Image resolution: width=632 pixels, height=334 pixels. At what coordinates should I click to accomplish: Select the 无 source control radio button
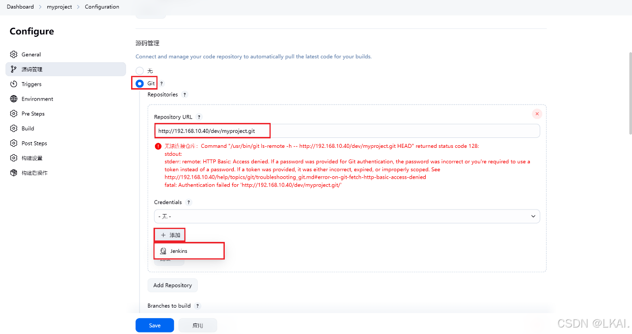140,71
